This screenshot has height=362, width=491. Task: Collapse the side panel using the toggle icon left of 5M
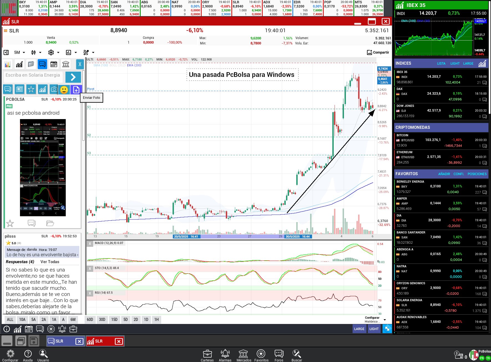click(x=6, y=52)
